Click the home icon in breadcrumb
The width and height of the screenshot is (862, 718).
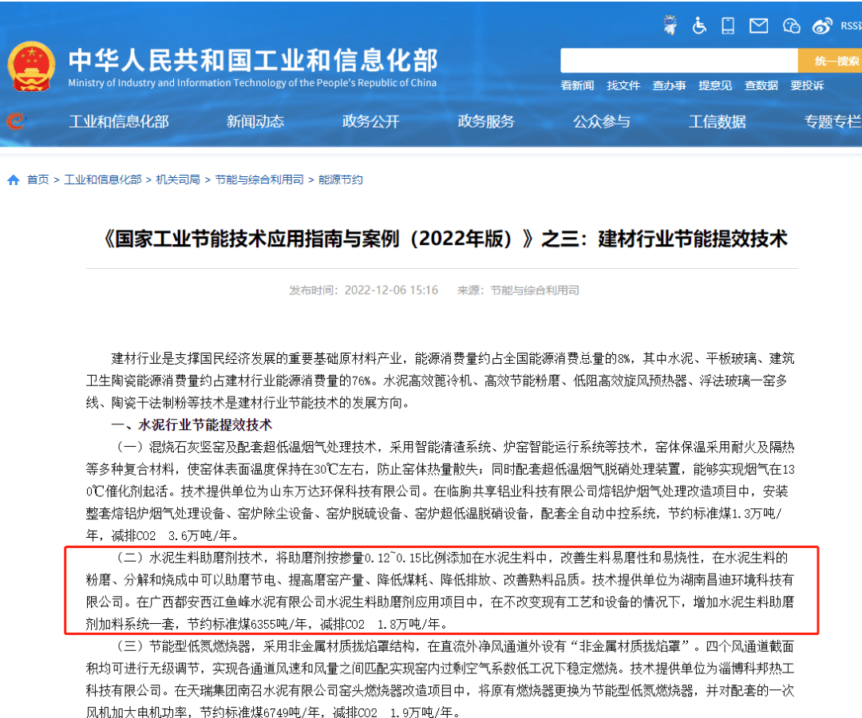pyautogui.click(x=14, y=180)
